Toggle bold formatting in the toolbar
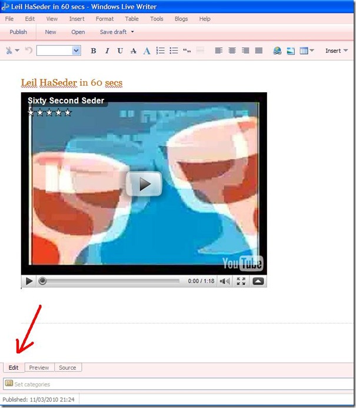This screenshot has height=408, width=356. (94, 51)
